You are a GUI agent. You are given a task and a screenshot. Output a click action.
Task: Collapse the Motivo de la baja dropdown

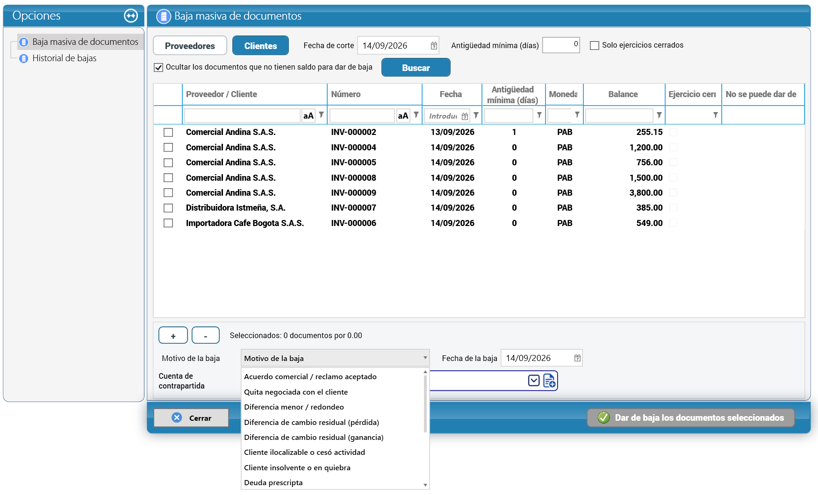coord(425,358)
